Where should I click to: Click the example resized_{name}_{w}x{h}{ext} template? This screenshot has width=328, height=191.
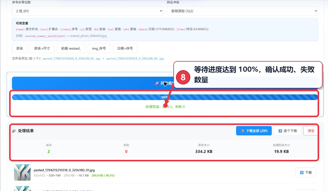45,36
